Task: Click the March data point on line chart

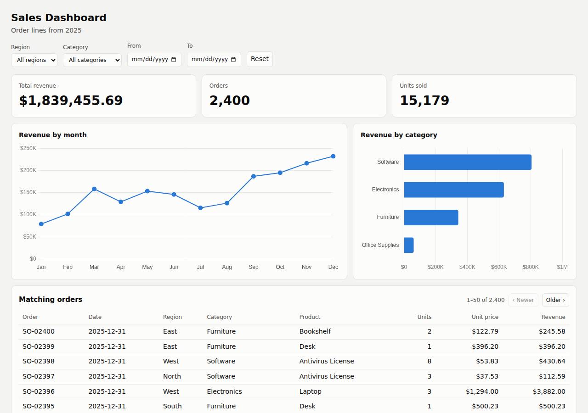Action: (94, 189)
